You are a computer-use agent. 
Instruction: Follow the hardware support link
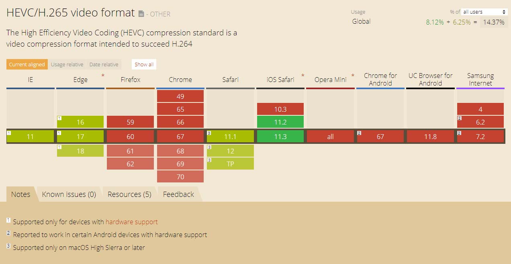(131, 222)
